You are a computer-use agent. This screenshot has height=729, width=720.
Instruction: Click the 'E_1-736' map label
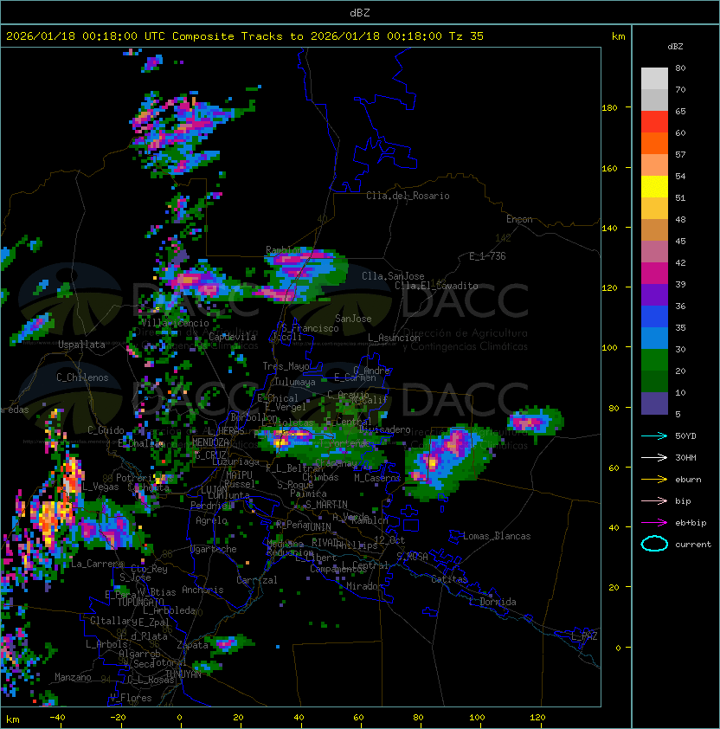click(487, 256)
